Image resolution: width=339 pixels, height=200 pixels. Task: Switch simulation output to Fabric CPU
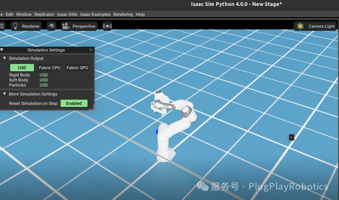pos(49,68)
